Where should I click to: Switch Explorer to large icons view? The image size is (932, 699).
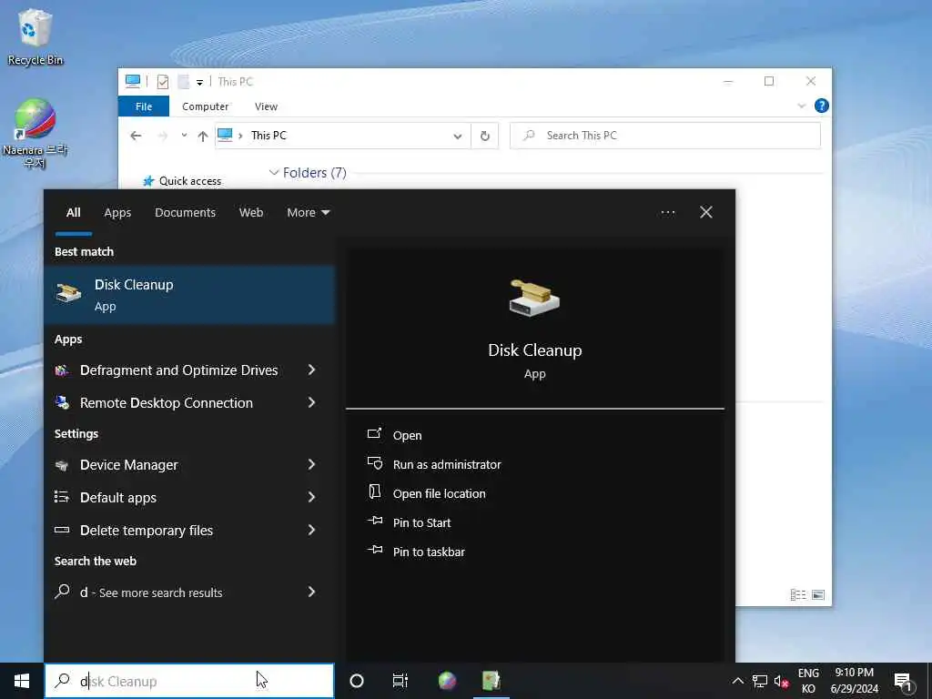click(x=818, y=594)
